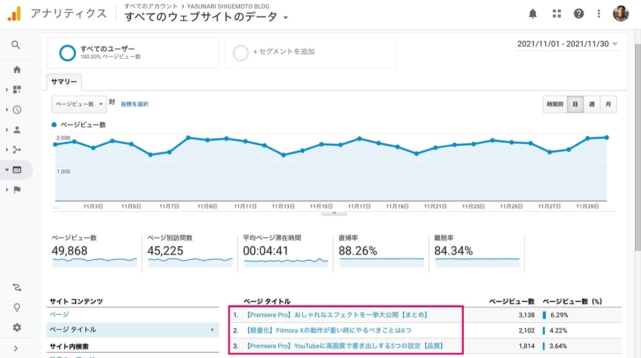Viewport: 641px width, 358px height.
Task: Expand Conversions section arrow
Action: click(x=7, y=190)
